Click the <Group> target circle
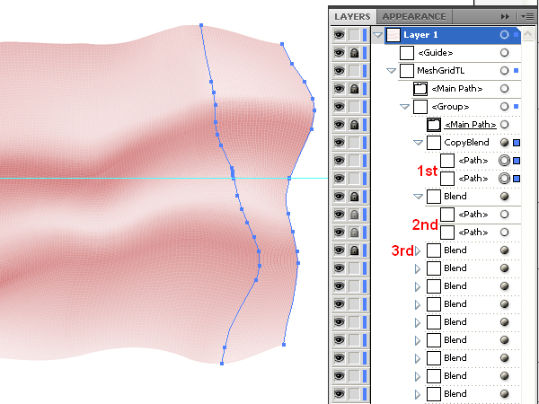539x404 pixels. pos(504,107)
